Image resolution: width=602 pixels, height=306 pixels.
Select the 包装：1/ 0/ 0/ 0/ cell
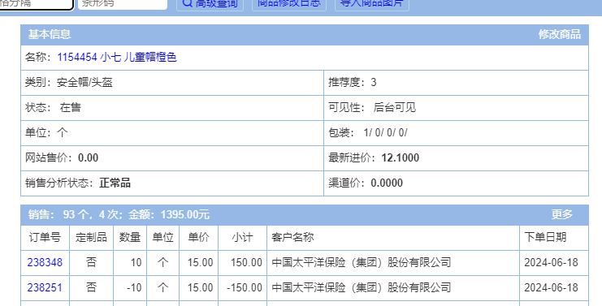456,133
